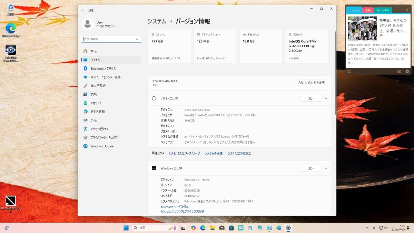Collapse the デバイスの仕様 section chevron

click(x=326, y=98)
